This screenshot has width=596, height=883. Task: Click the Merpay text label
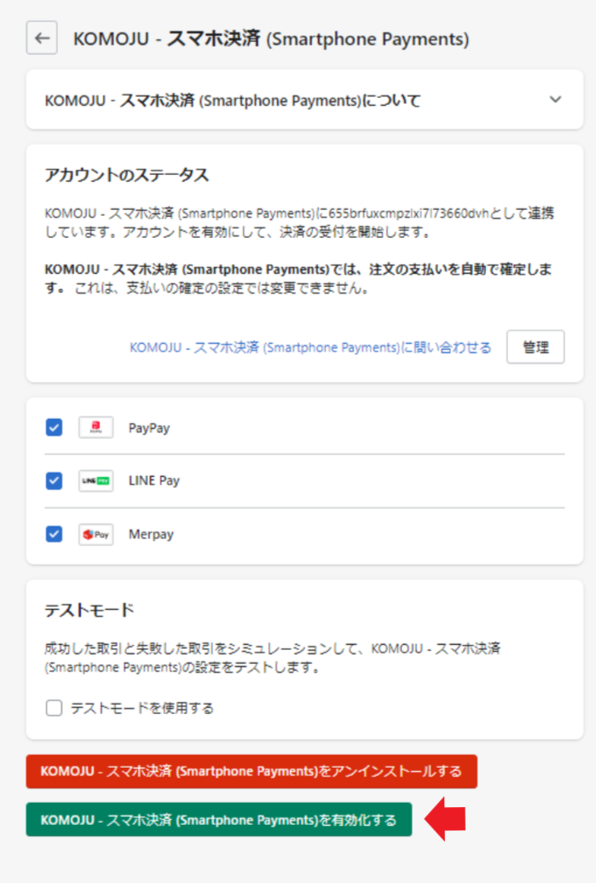(x=151, y=535)
